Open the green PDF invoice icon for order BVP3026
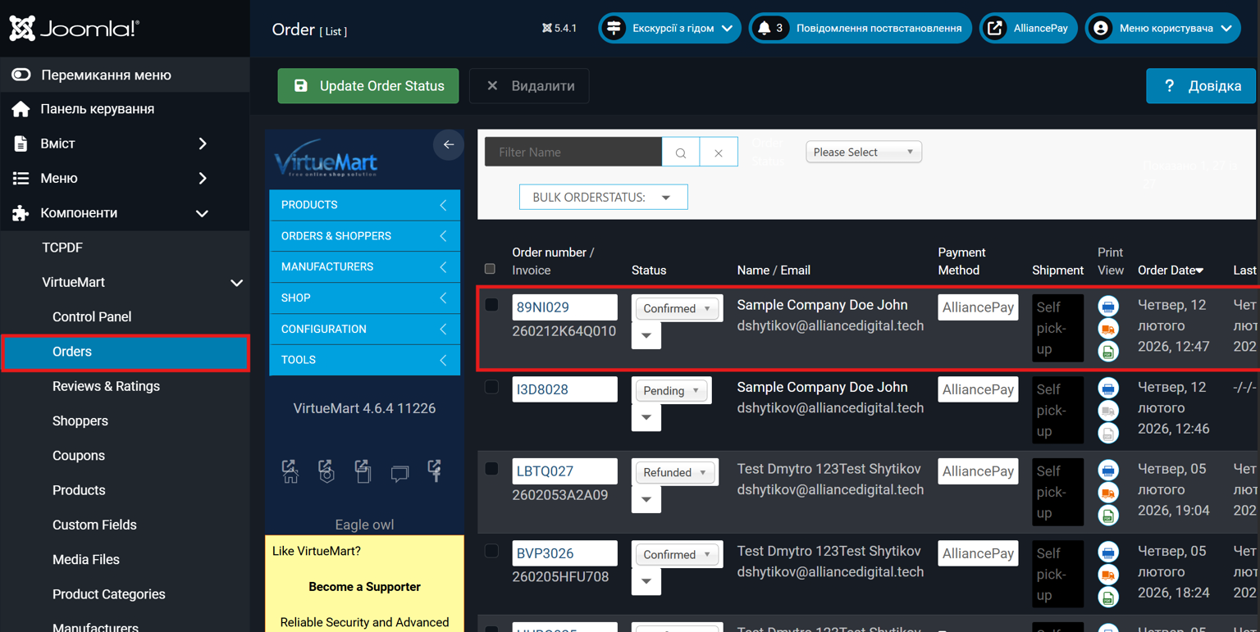1260x632 pixels. click(1107, 598)
